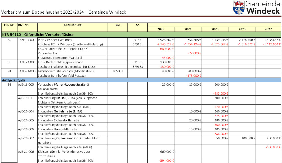
Task: Click the value '600.000 €' for 2025
Action: tap(221, 84)
